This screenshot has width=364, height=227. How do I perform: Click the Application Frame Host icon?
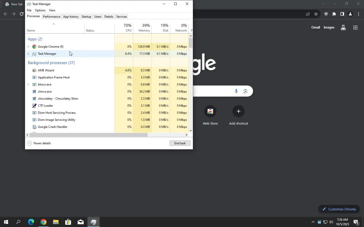pos(34,77)
